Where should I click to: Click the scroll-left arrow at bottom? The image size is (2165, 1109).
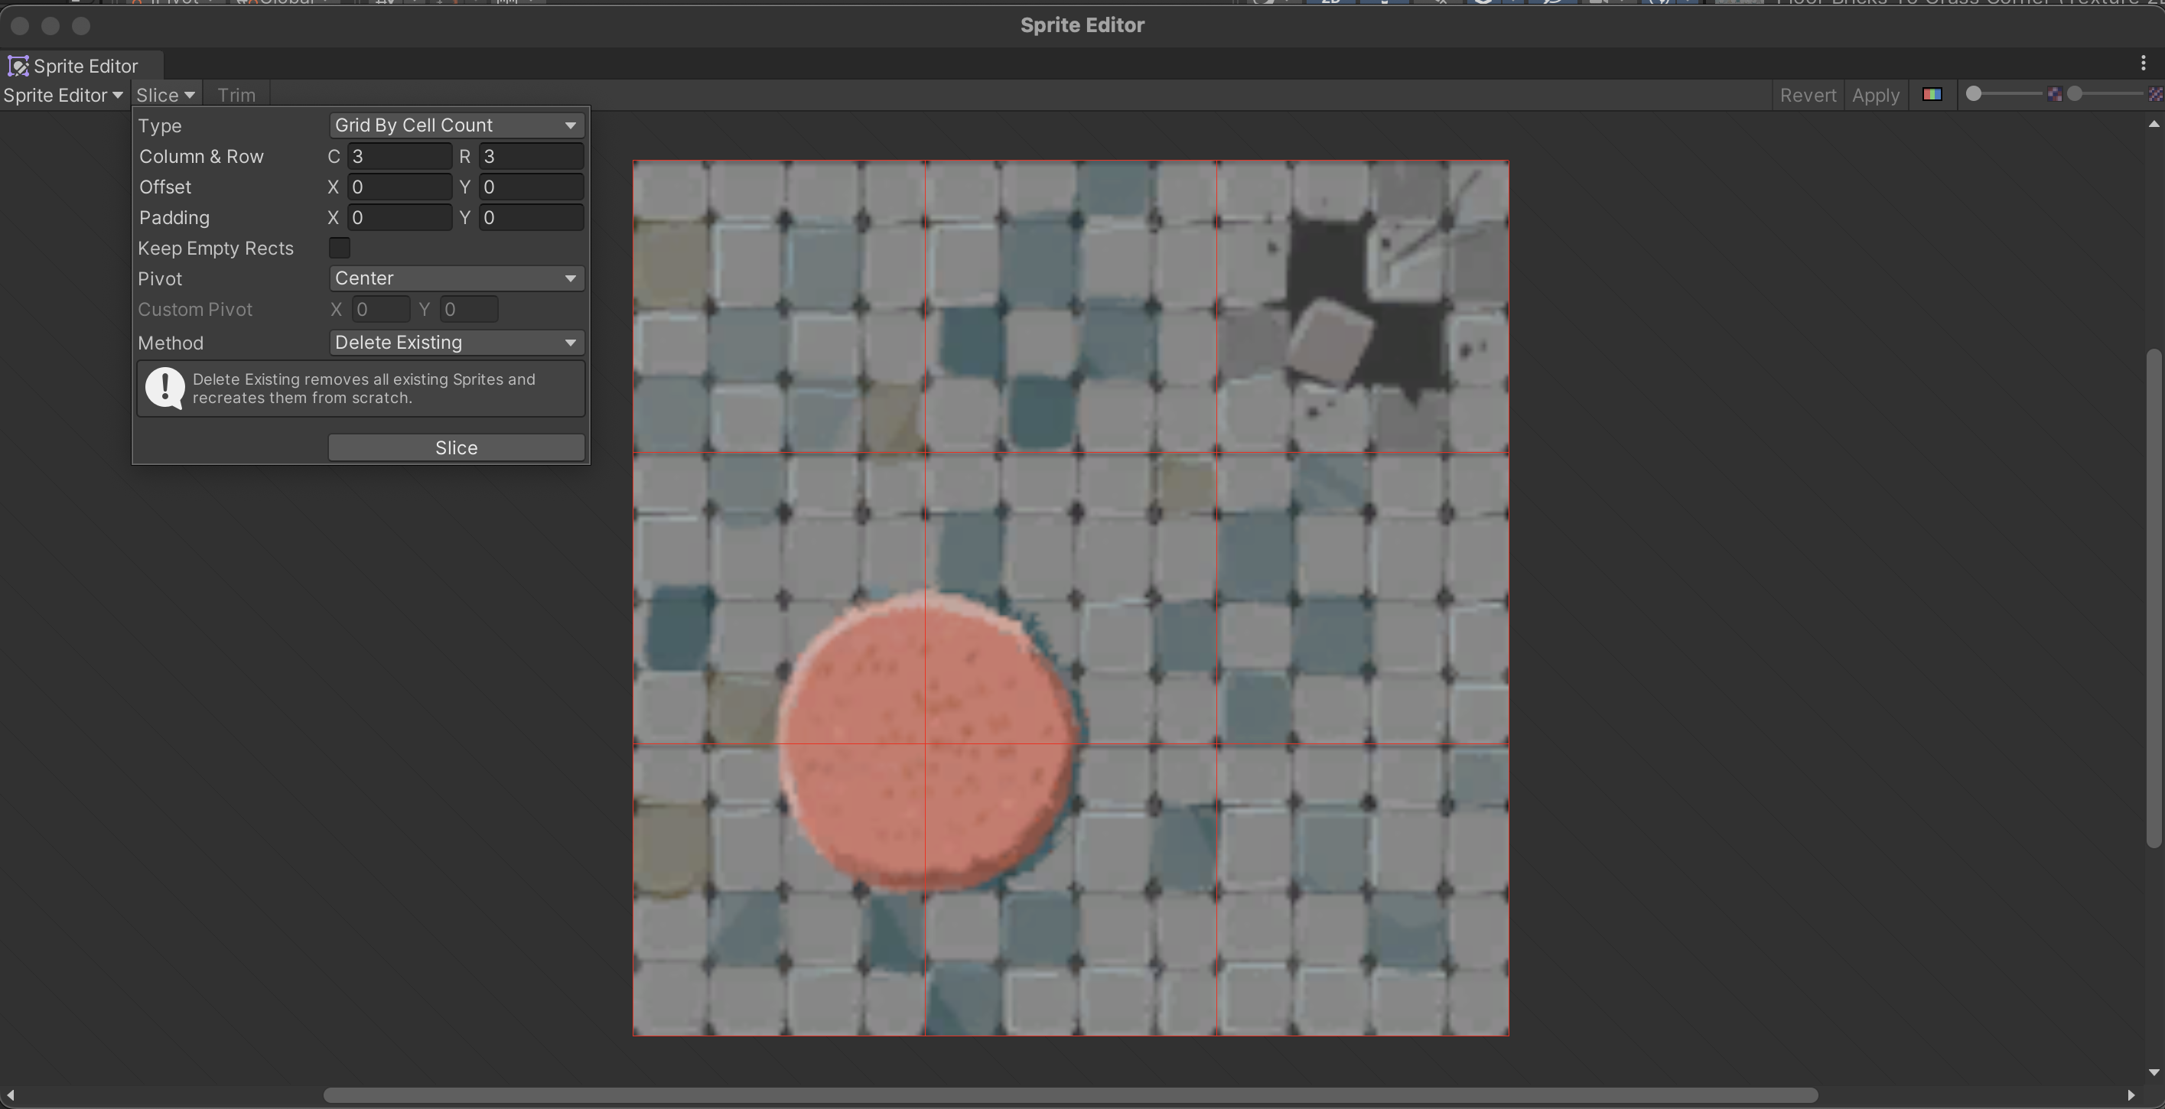click(x=10, y=1094)
